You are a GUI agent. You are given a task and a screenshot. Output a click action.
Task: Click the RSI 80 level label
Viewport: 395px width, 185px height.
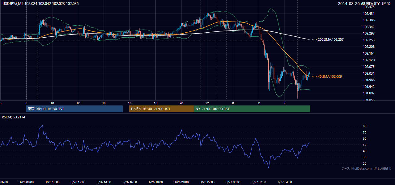365,126
